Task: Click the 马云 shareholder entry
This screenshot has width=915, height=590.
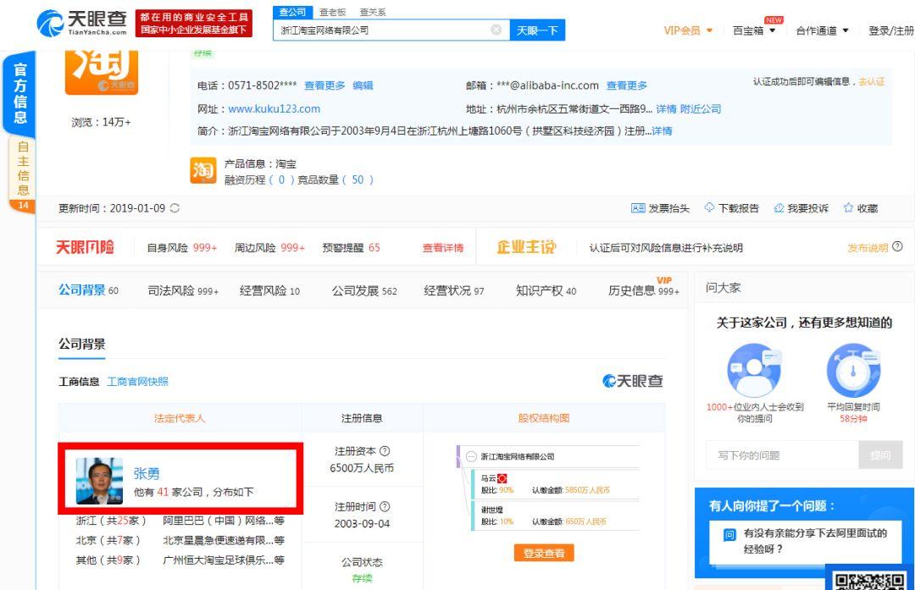Action: 488,477
